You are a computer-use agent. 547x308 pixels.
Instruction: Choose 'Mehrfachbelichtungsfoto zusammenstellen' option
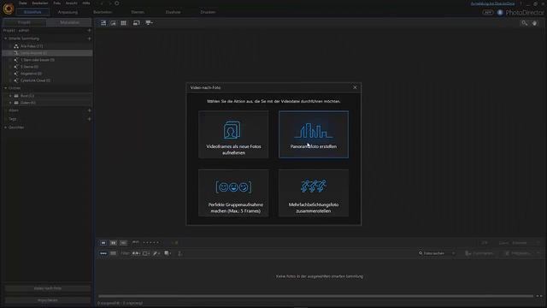(x=314, y=193)
